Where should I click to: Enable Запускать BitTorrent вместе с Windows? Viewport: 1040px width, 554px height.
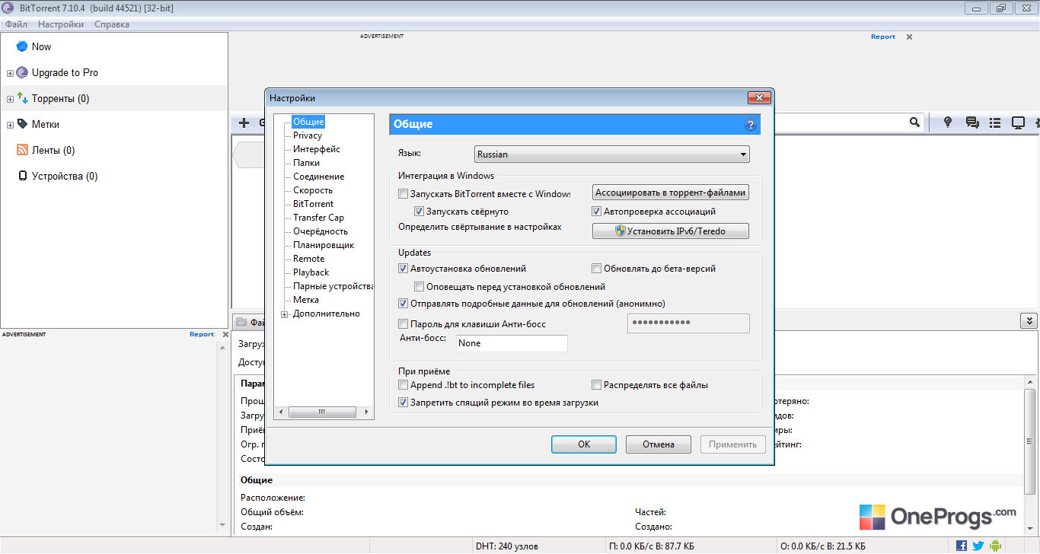tap(404, 194)
